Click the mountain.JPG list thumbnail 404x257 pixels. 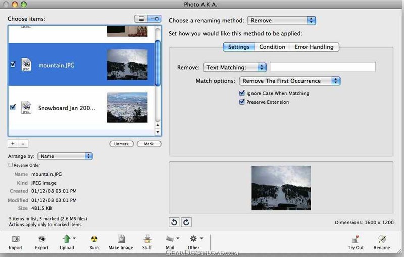pyautogui.click(x=127, y=65)
